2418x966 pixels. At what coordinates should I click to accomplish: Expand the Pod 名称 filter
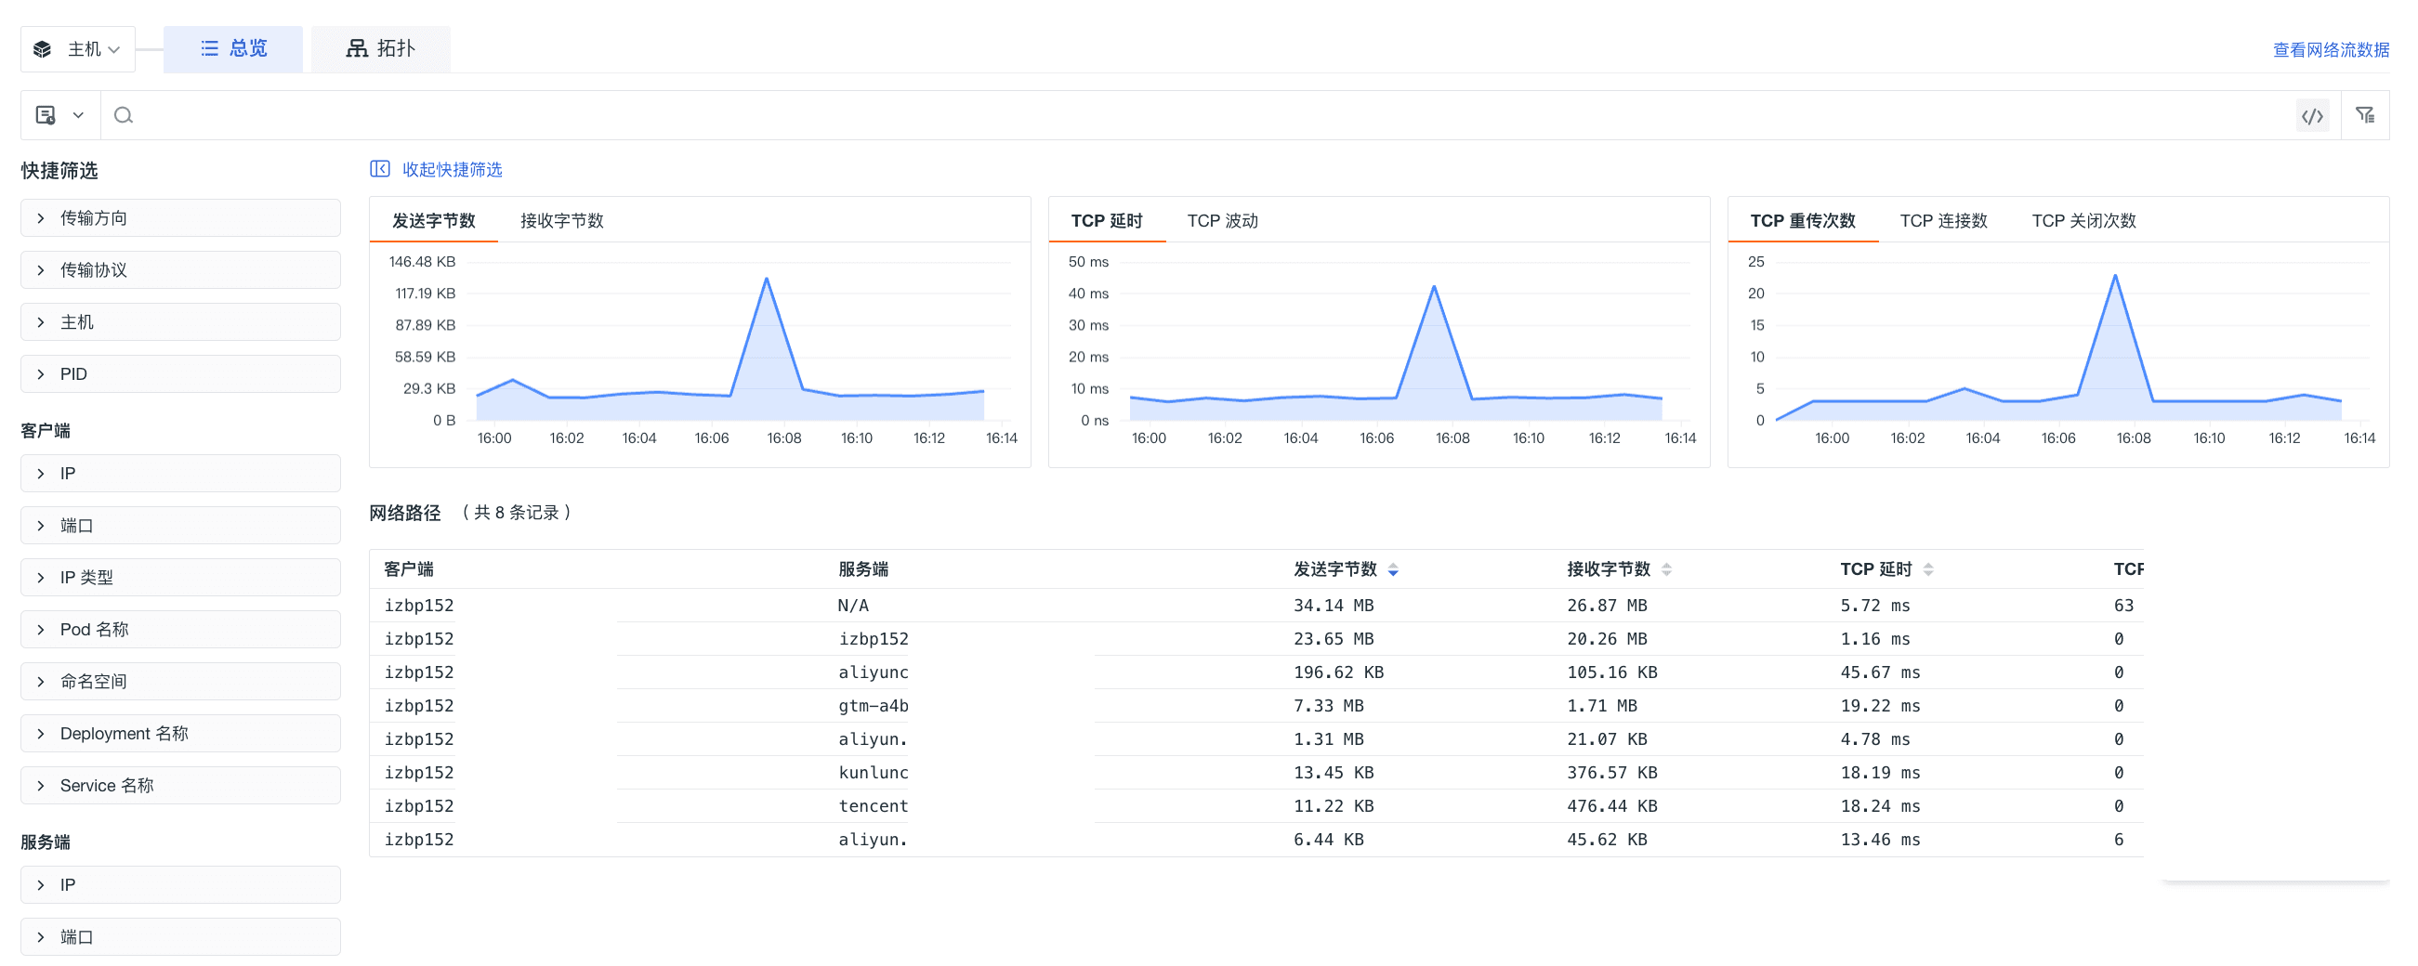[x=180, y=630]
